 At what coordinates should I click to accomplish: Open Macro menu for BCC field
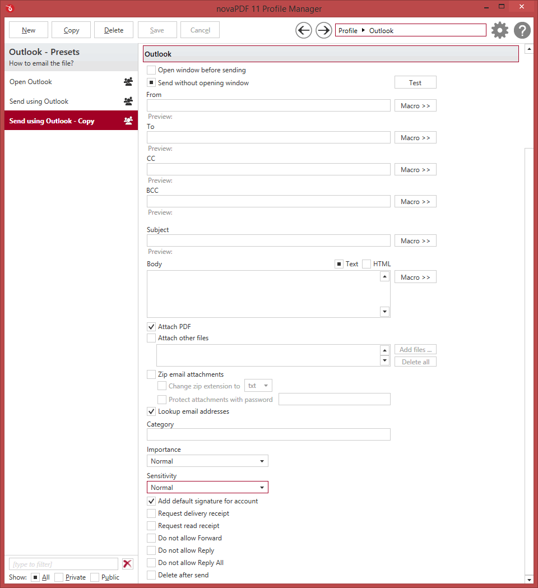pyautogui.click(x=415, y=201)
